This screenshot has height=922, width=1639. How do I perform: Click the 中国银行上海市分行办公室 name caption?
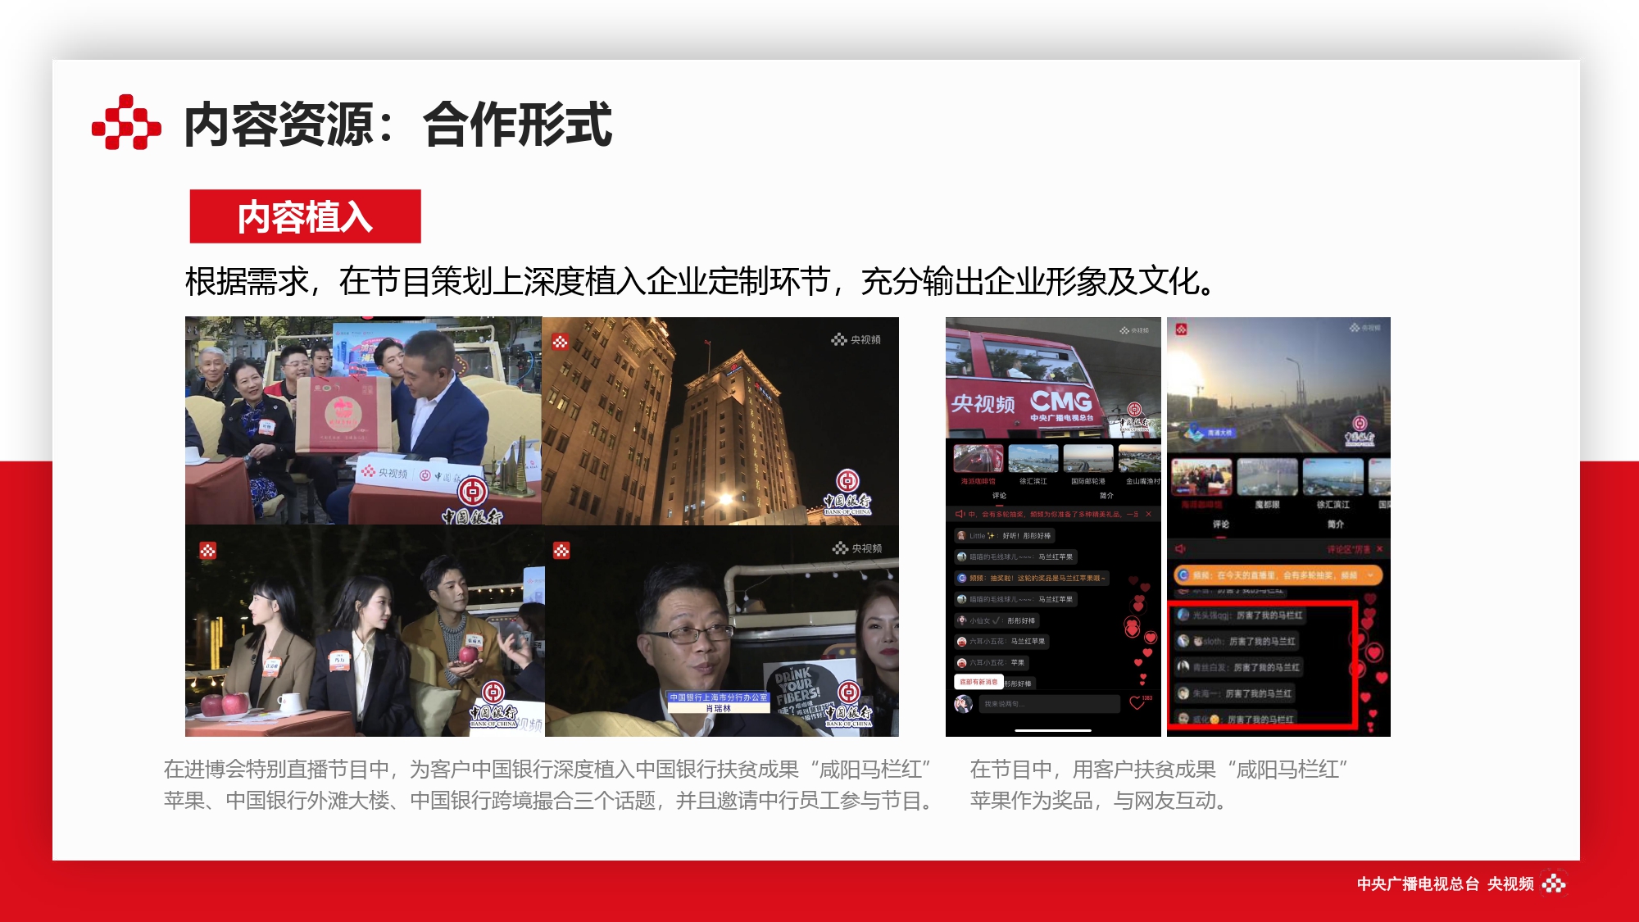(719, 697)
